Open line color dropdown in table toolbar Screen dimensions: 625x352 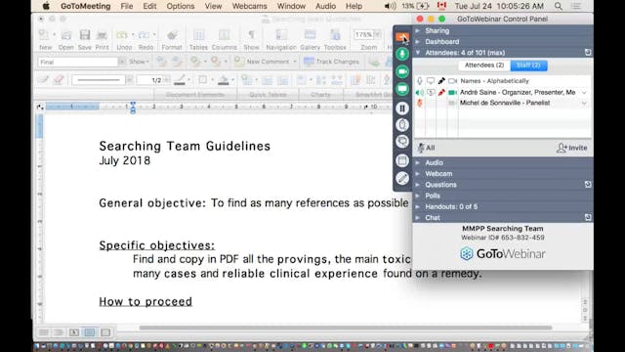click(188, 80)
